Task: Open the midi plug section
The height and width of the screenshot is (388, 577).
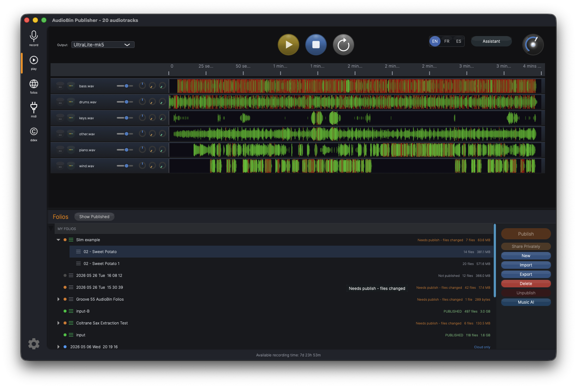Action: point(34,110)
